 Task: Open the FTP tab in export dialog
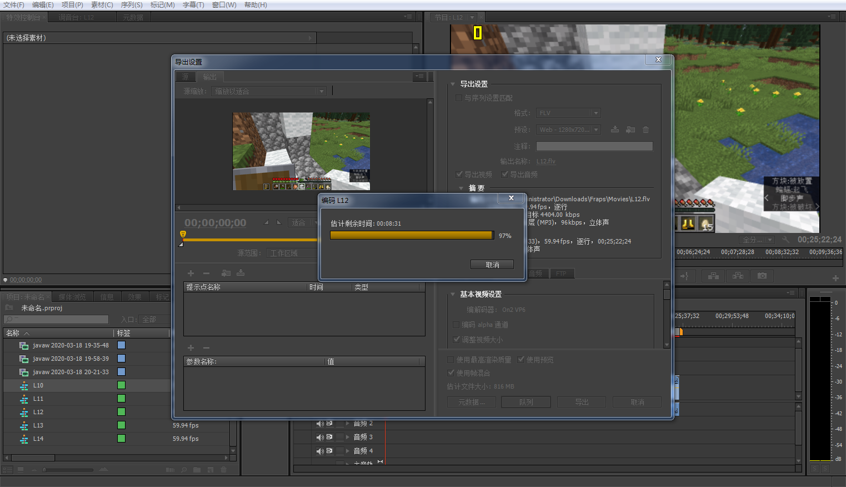tap(561, 274)
